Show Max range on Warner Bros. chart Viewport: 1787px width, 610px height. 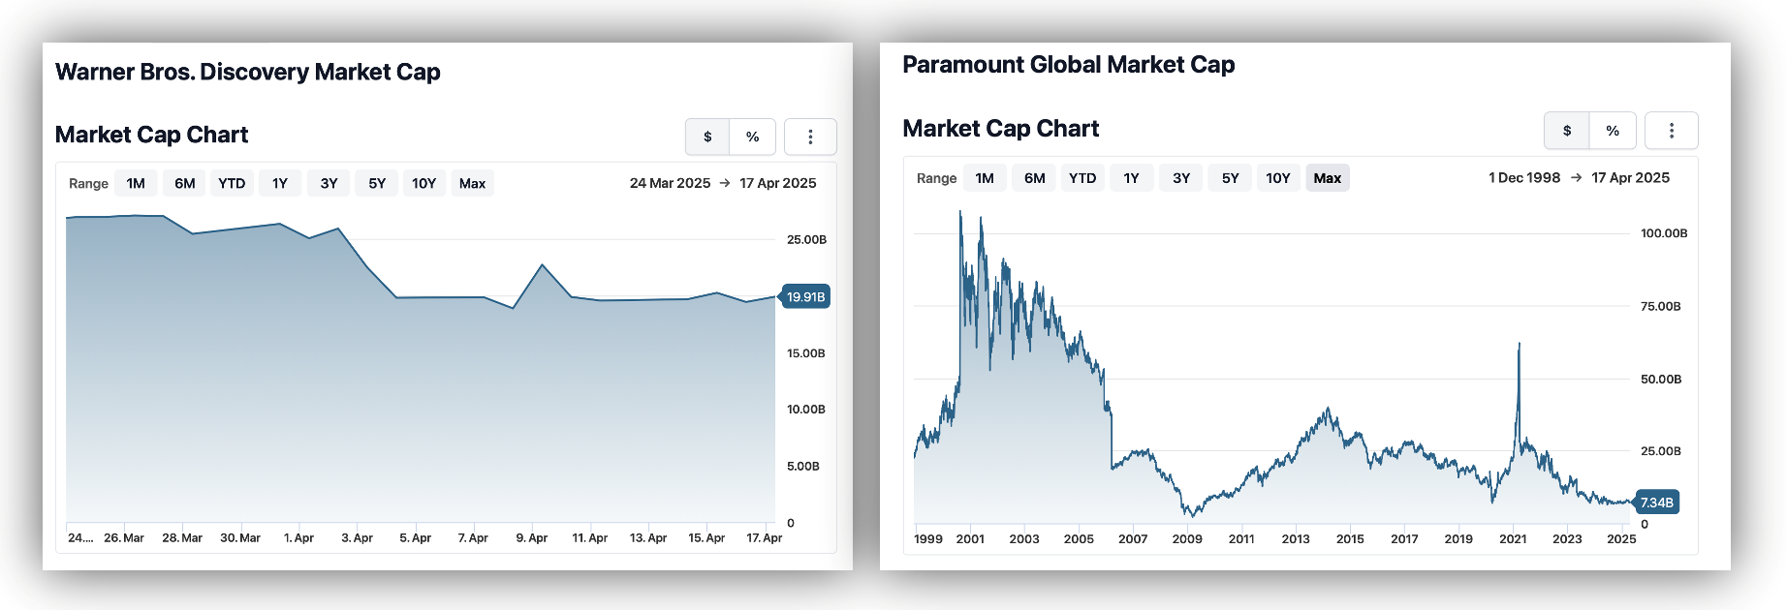(x=472, y=183)
